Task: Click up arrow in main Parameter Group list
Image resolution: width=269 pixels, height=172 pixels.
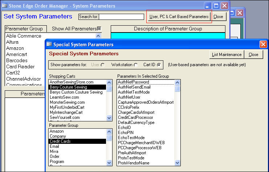Action: click(98, 36)
